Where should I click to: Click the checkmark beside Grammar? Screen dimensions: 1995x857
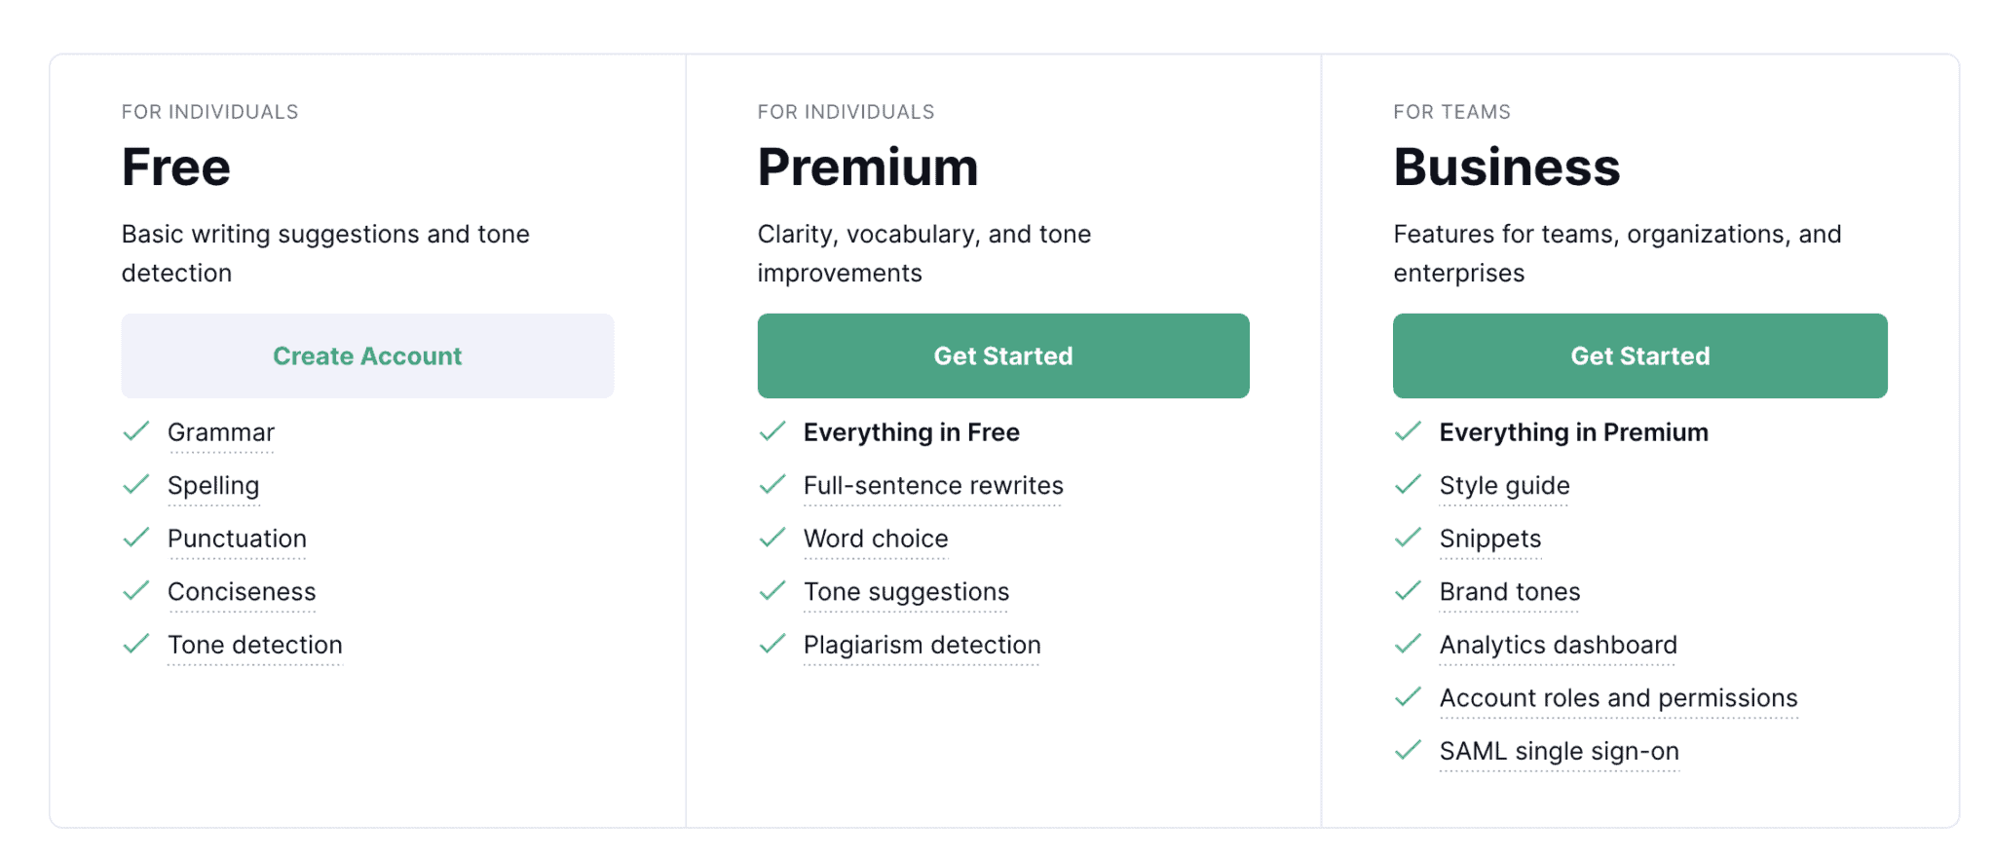click(x=136, y=431)
